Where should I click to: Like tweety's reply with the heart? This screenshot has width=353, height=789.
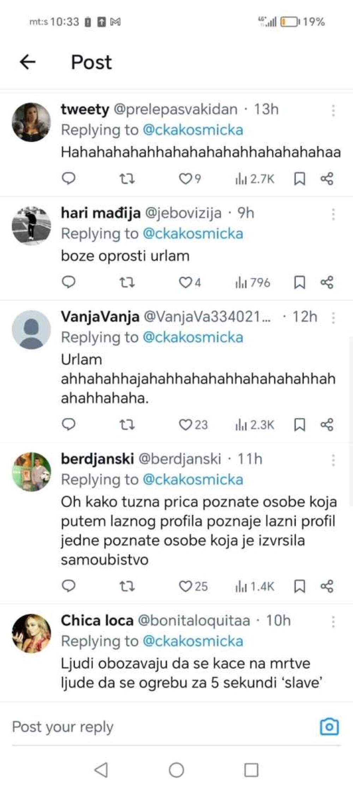coord(185,179)
